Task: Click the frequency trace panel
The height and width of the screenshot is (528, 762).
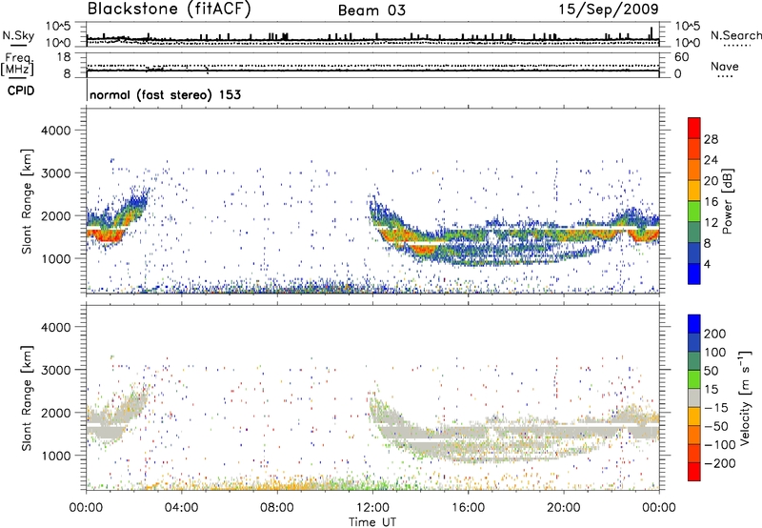Action: tap(372, 65)
